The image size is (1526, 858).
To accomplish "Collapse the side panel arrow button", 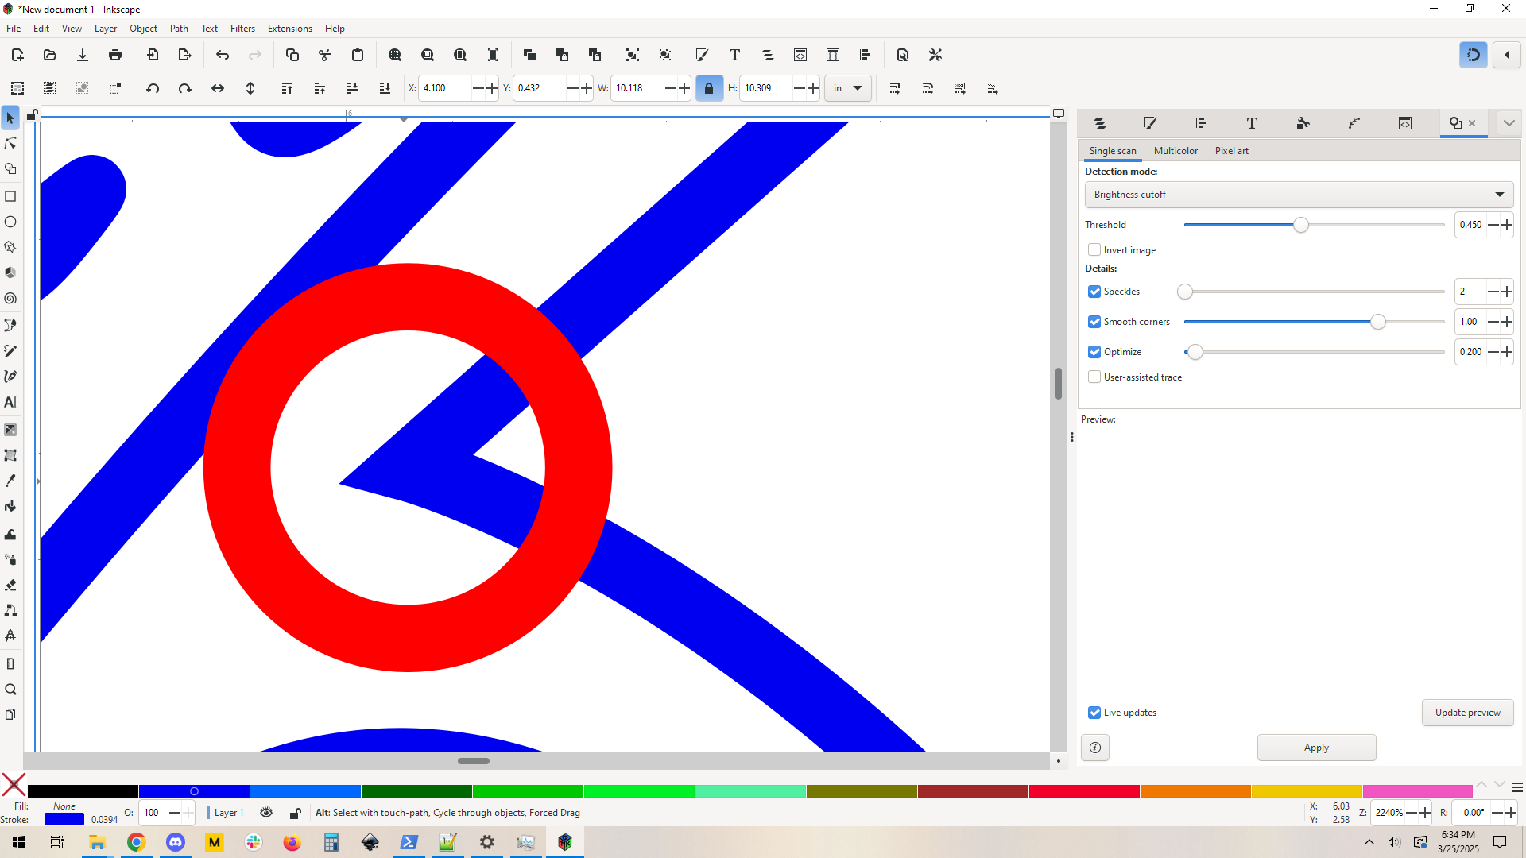I will 1507,55.
